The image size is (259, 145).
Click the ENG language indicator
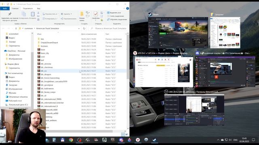click(236, 140)
